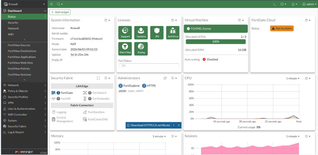
Task: Click the arrow on the HTTPS CA certificate banner
Action: (174, 125)
